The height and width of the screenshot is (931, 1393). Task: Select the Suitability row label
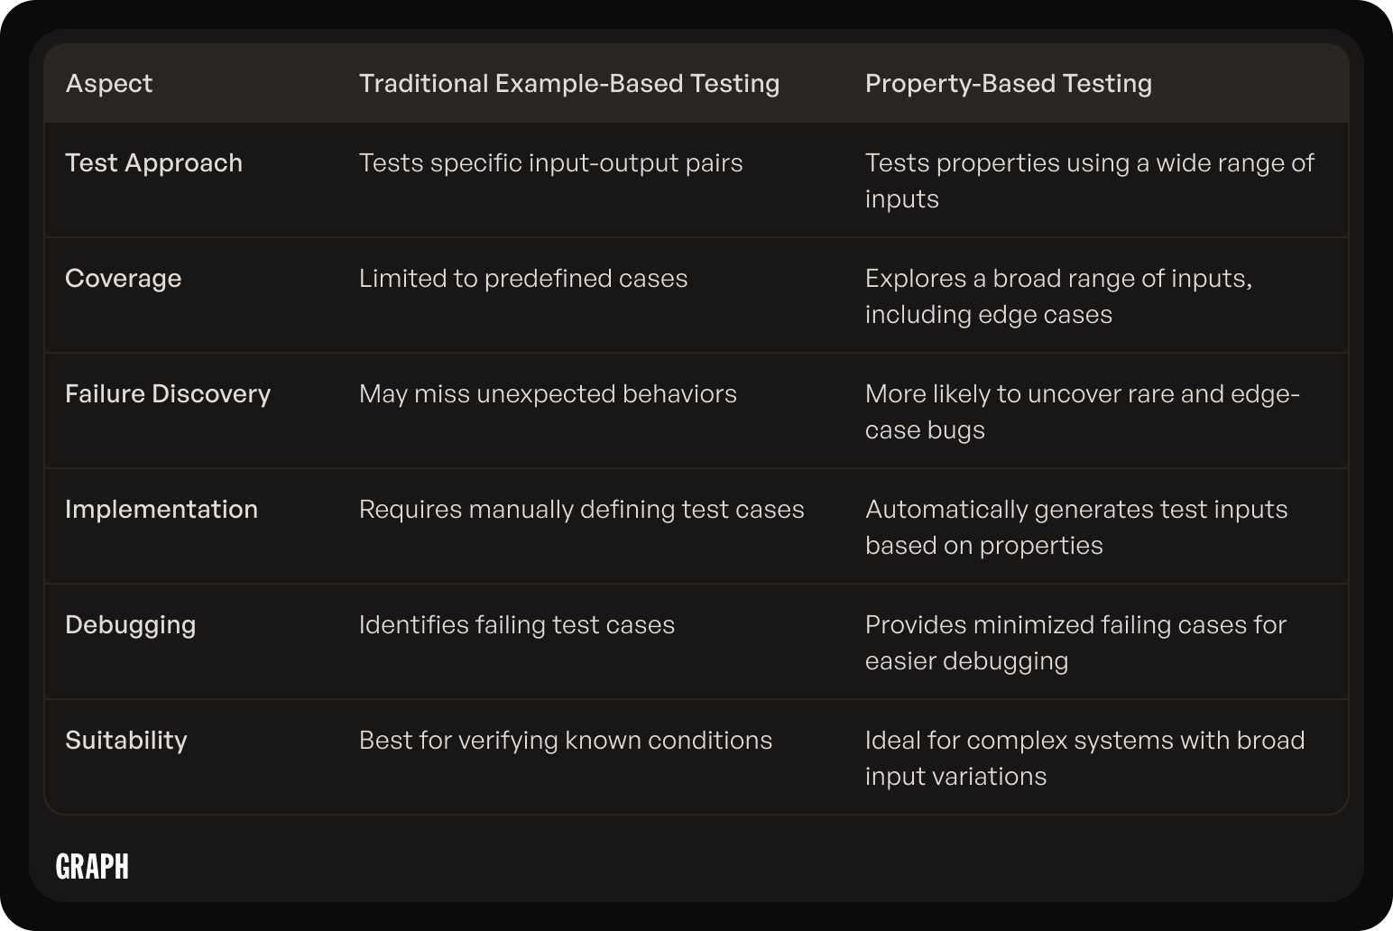point(126,740)
